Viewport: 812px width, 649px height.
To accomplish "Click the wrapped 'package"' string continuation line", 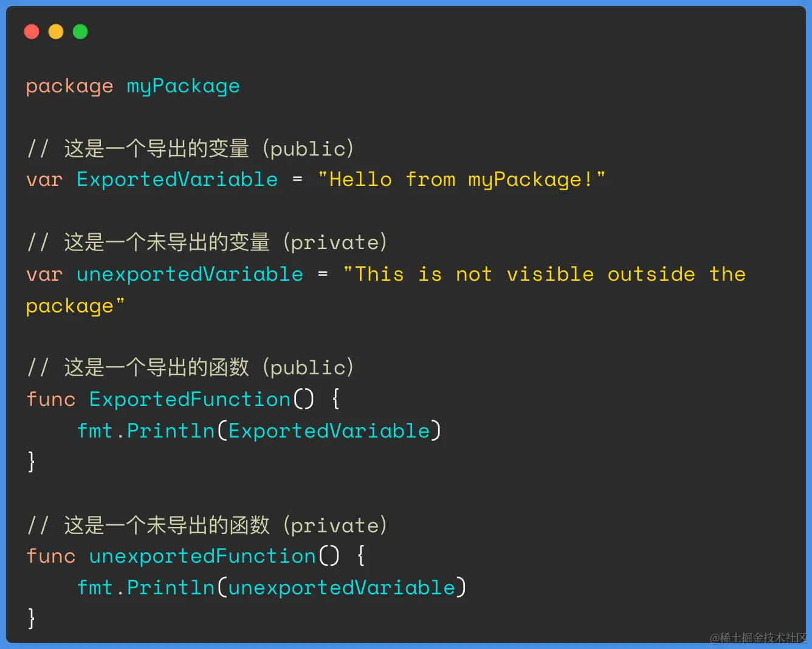I will 75,306.
